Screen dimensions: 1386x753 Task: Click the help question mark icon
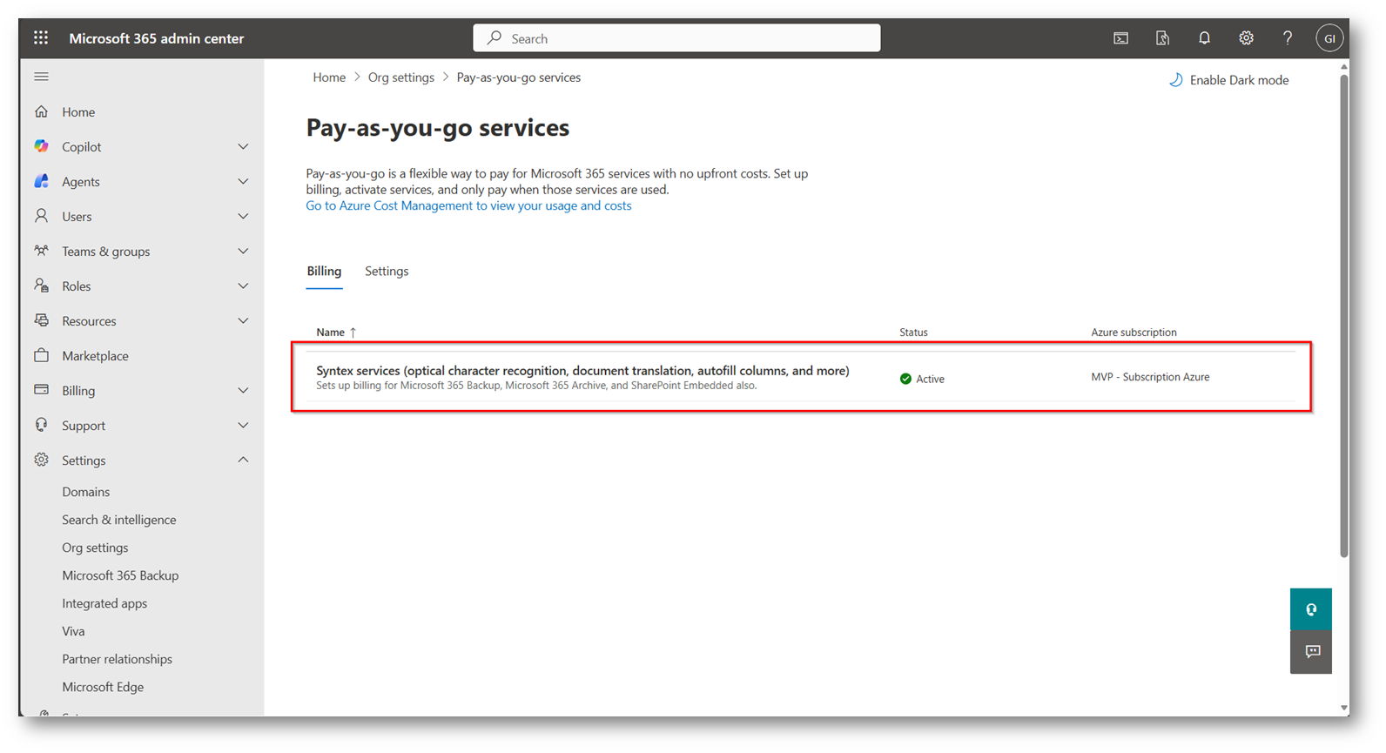[x=1287, y=38]
